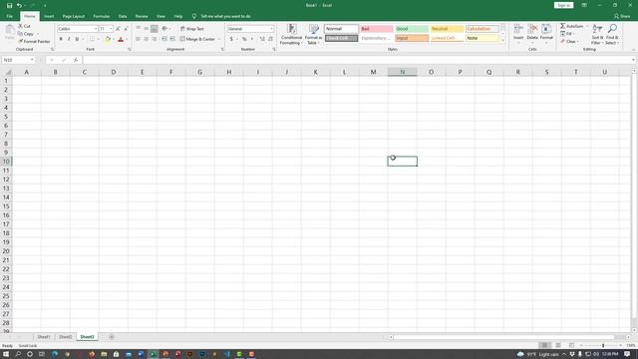638x359 pixels.
Task: Click the Copy button
Action: 26,34
